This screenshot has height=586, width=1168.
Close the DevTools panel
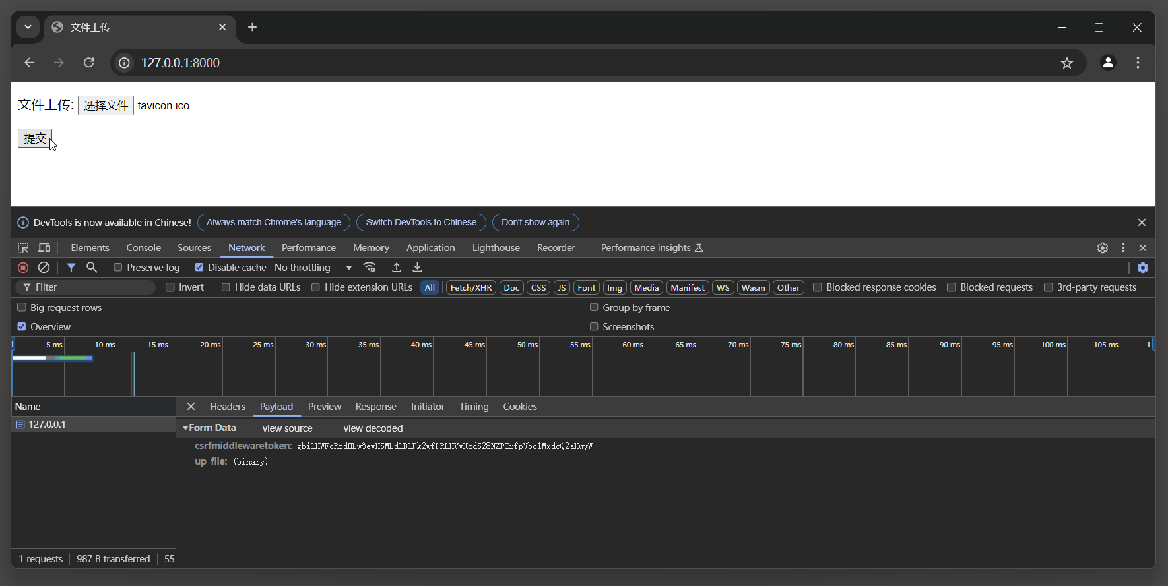(1143, 248)
